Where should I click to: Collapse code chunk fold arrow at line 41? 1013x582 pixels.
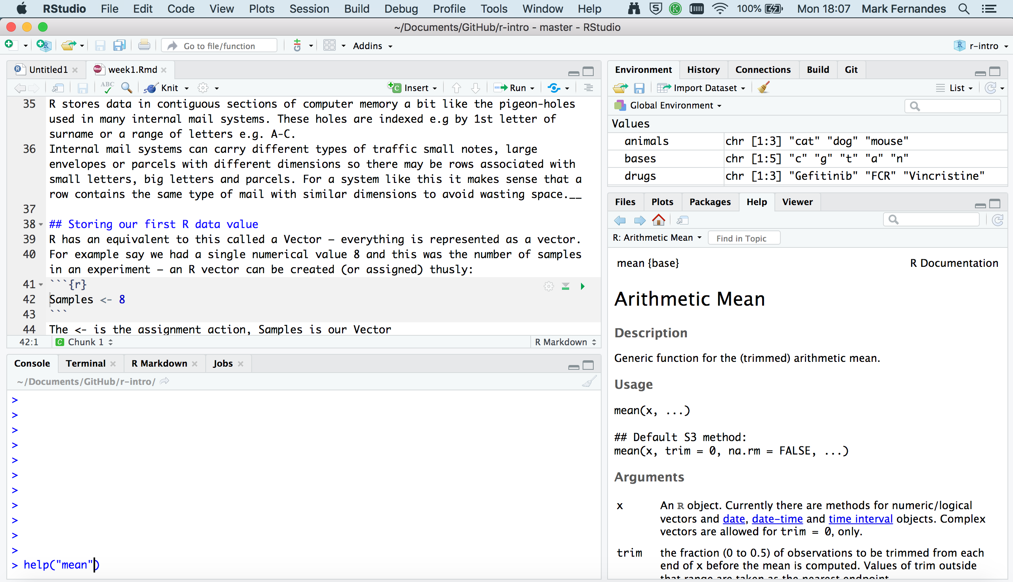(x=41, y=285)
